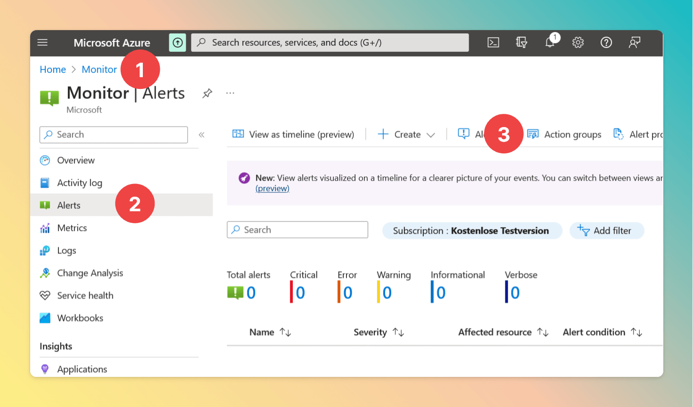Focus the global resource search box
Image resolution: width=693 pixels, height=407 pixels.
click(330, 43)
